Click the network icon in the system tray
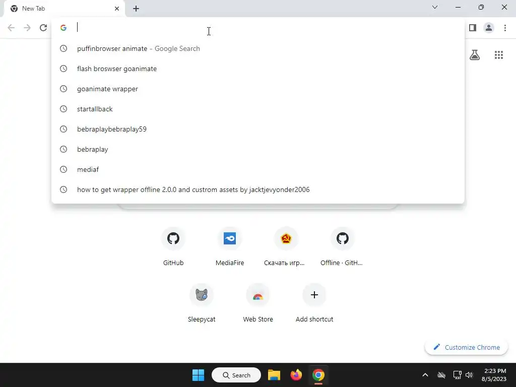 click(457, 375)
